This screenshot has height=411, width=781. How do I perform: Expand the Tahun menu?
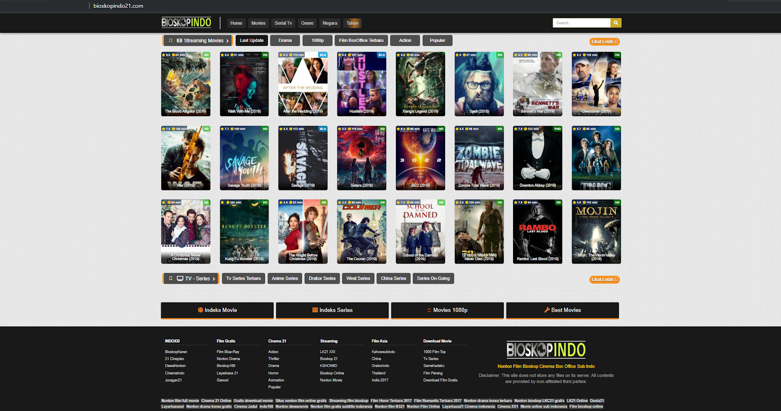[352, 23]
